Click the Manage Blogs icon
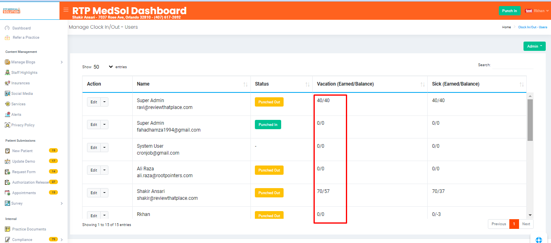Screen dimensions: 551x243 (x=7, y=62)
